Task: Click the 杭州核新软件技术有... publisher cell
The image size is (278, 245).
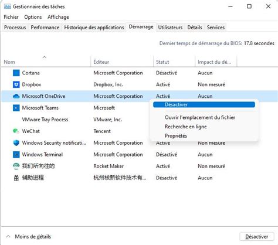Action: [x=120, y=178]
